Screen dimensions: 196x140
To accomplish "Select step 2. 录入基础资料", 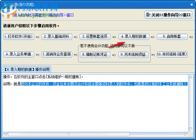I will pyautogui.click(x=57, y=37).
